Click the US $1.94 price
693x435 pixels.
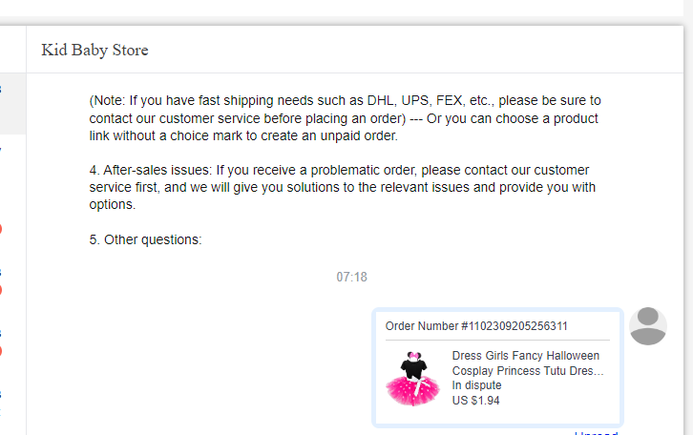(475, 401)
